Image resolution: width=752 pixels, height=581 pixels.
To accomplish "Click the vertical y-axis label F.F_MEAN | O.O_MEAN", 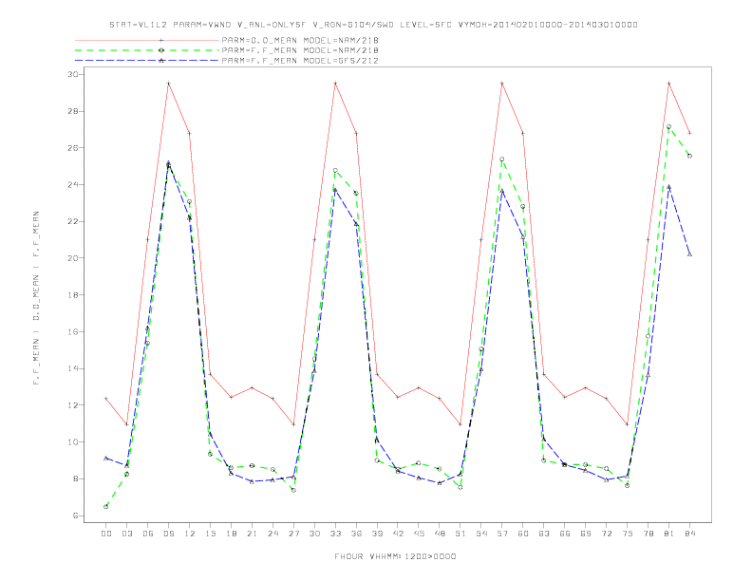I will [x=36, y=298].
